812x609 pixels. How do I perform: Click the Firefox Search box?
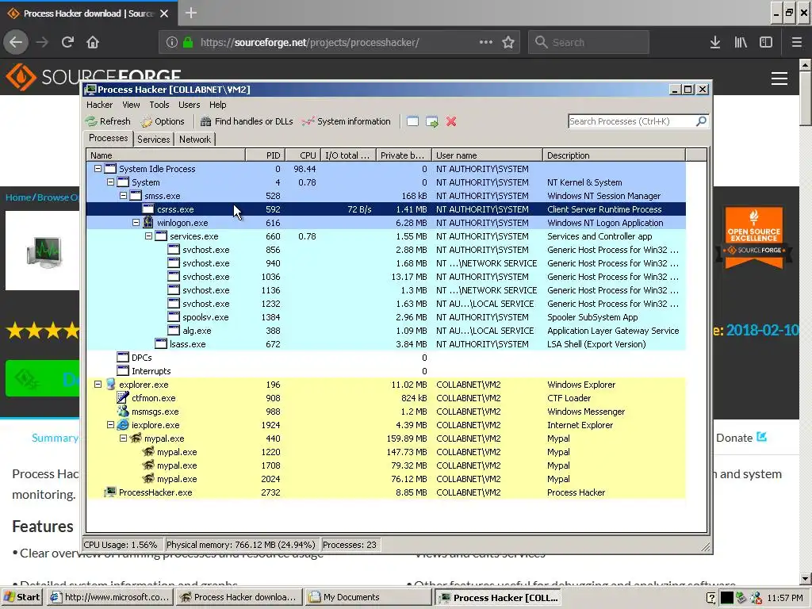click(588, 42)
